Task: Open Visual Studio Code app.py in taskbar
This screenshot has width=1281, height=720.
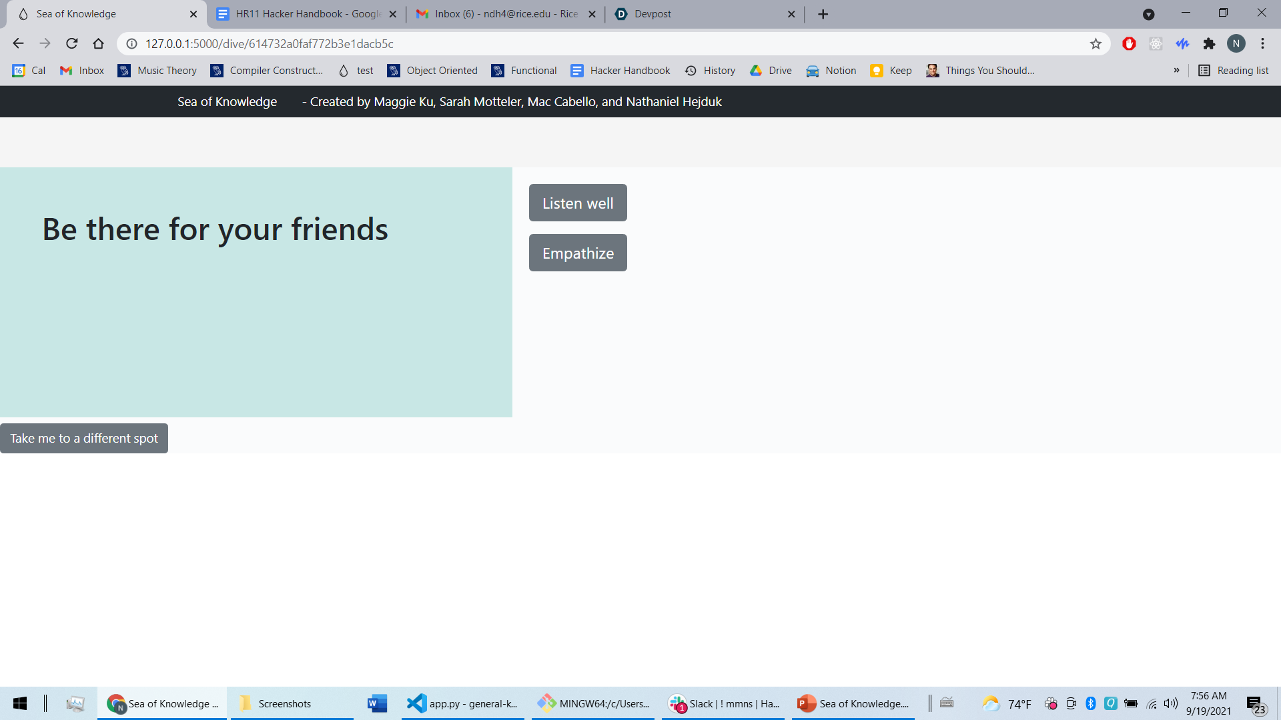Action: tap(462, 703)
